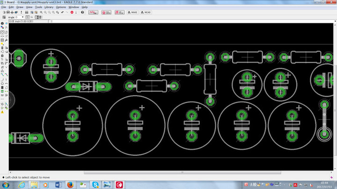Click the Windows Start button
This screenshot has width=337, height=189.
(x=6, y=185)
